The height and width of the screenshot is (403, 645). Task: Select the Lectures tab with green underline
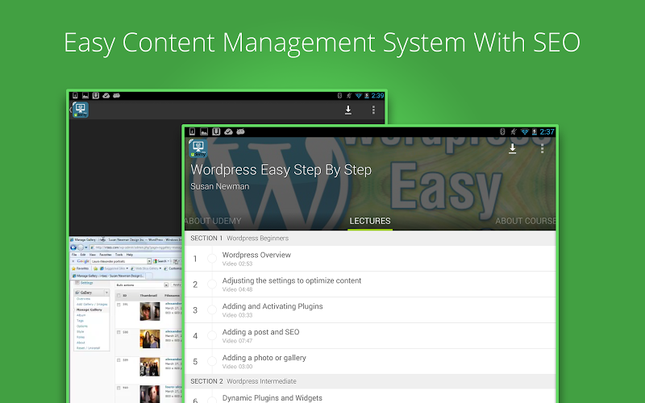coord(369,221)
